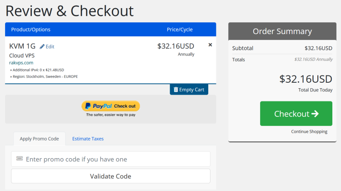Open the rakvps.com domain link
This screenshot has width=341, height=191.
pyautogui.click(x=21, y=63)
